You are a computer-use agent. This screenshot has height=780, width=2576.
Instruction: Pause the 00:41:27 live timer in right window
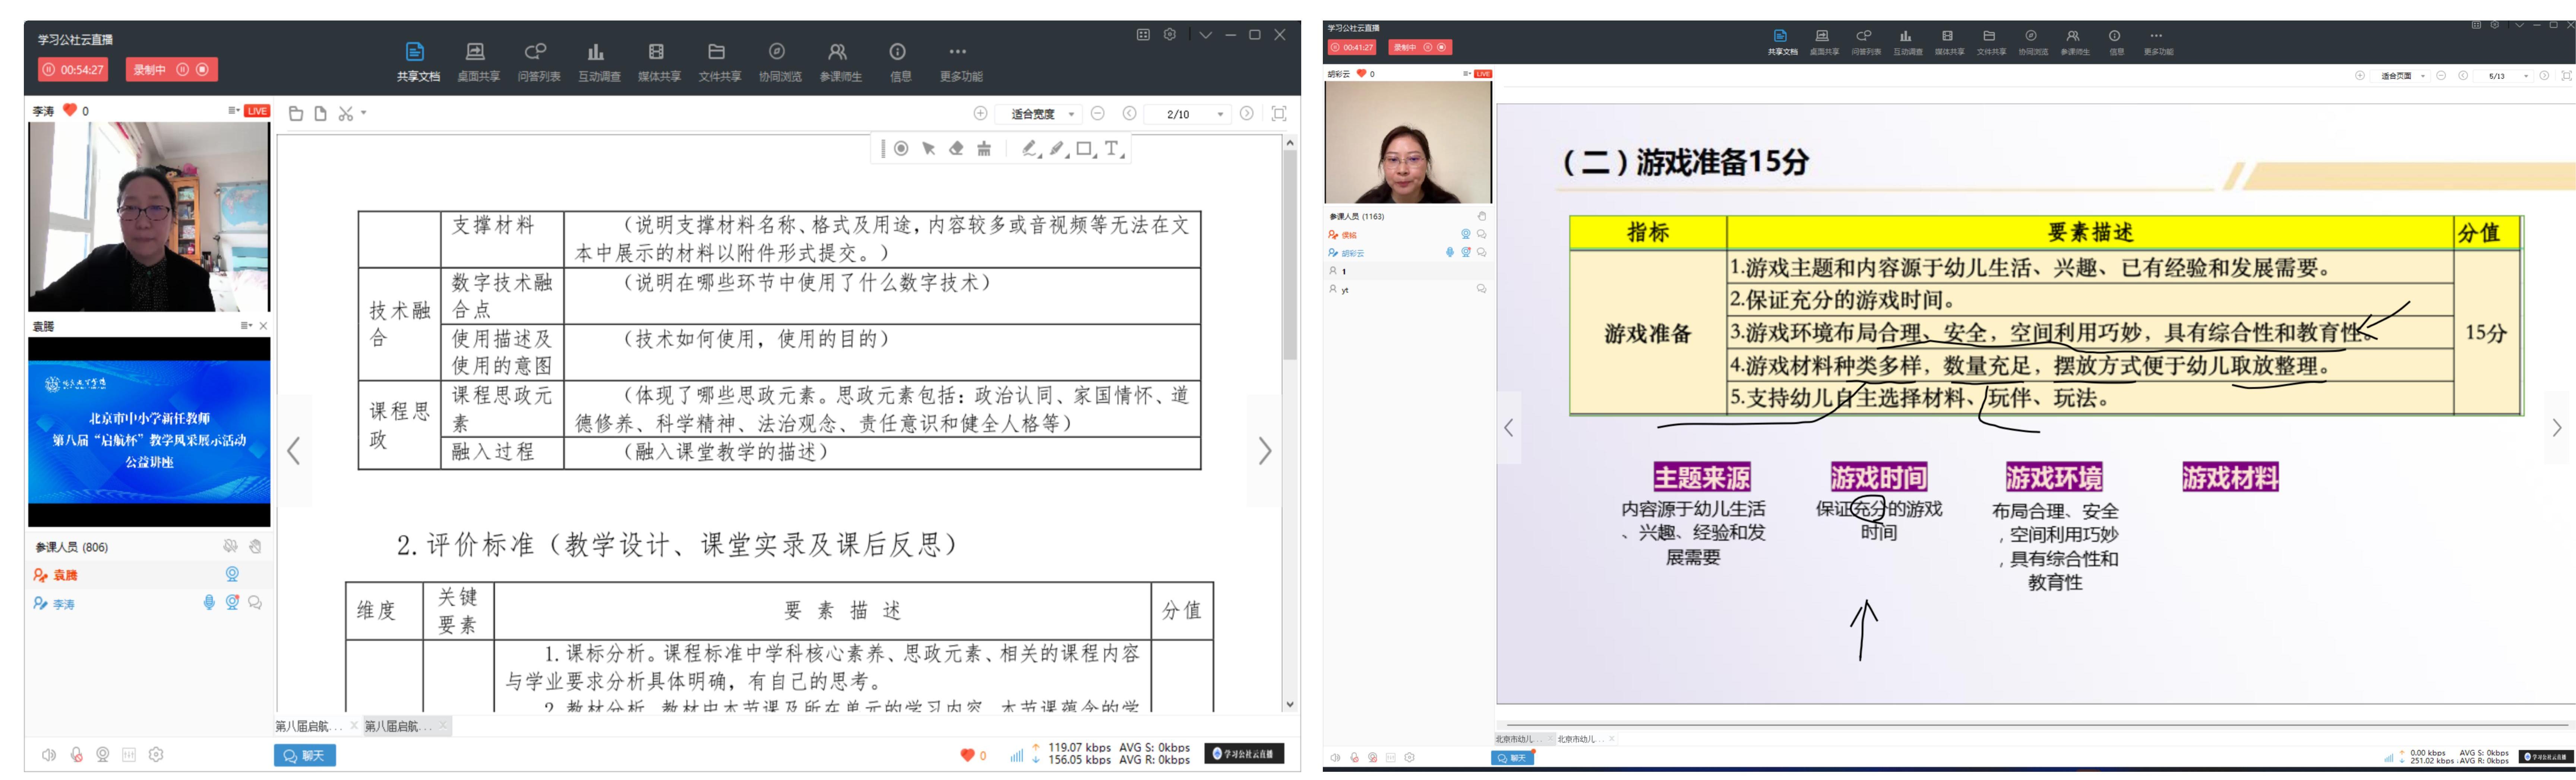point(1335,47)
